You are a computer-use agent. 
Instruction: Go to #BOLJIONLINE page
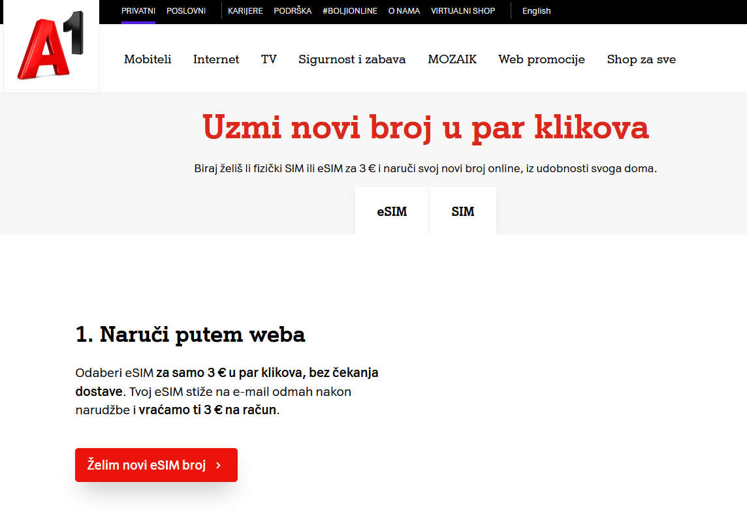point(350,11)
